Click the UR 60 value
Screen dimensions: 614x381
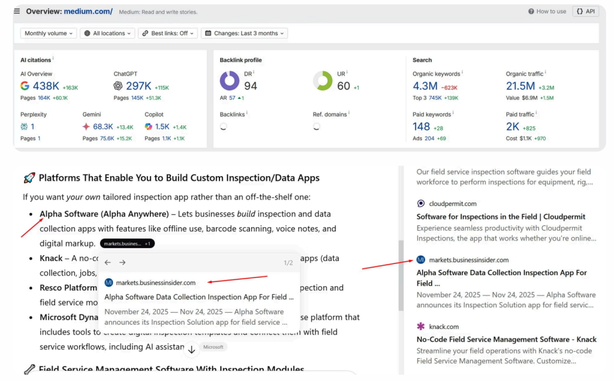344,86
